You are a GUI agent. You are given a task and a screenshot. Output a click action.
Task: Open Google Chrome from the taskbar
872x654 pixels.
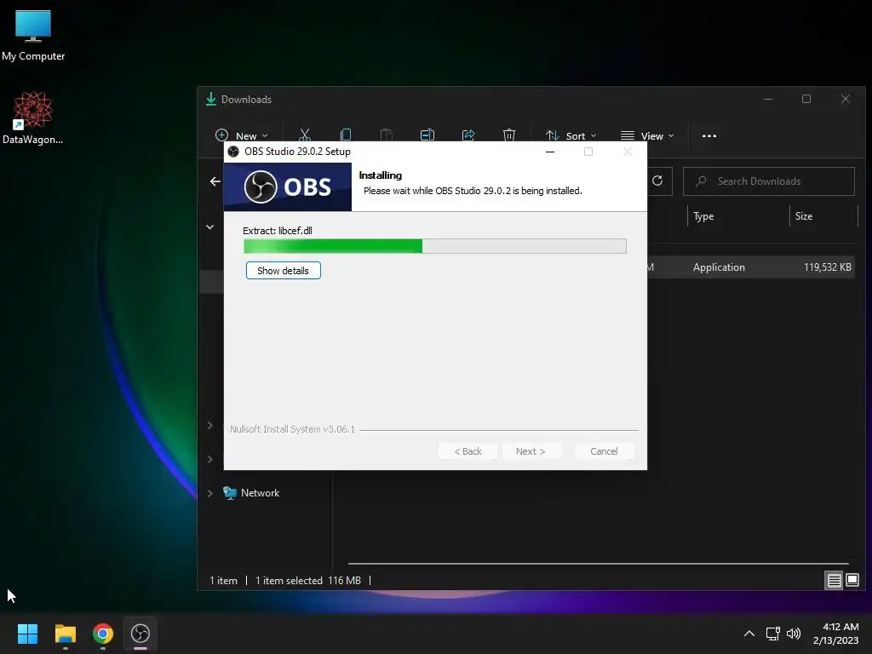(x=103, y=634)
